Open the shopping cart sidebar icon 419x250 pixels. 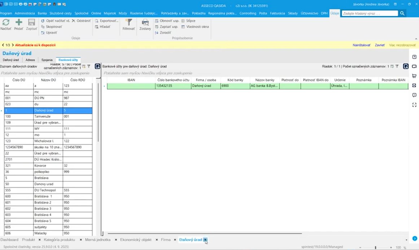click(414, 76)
